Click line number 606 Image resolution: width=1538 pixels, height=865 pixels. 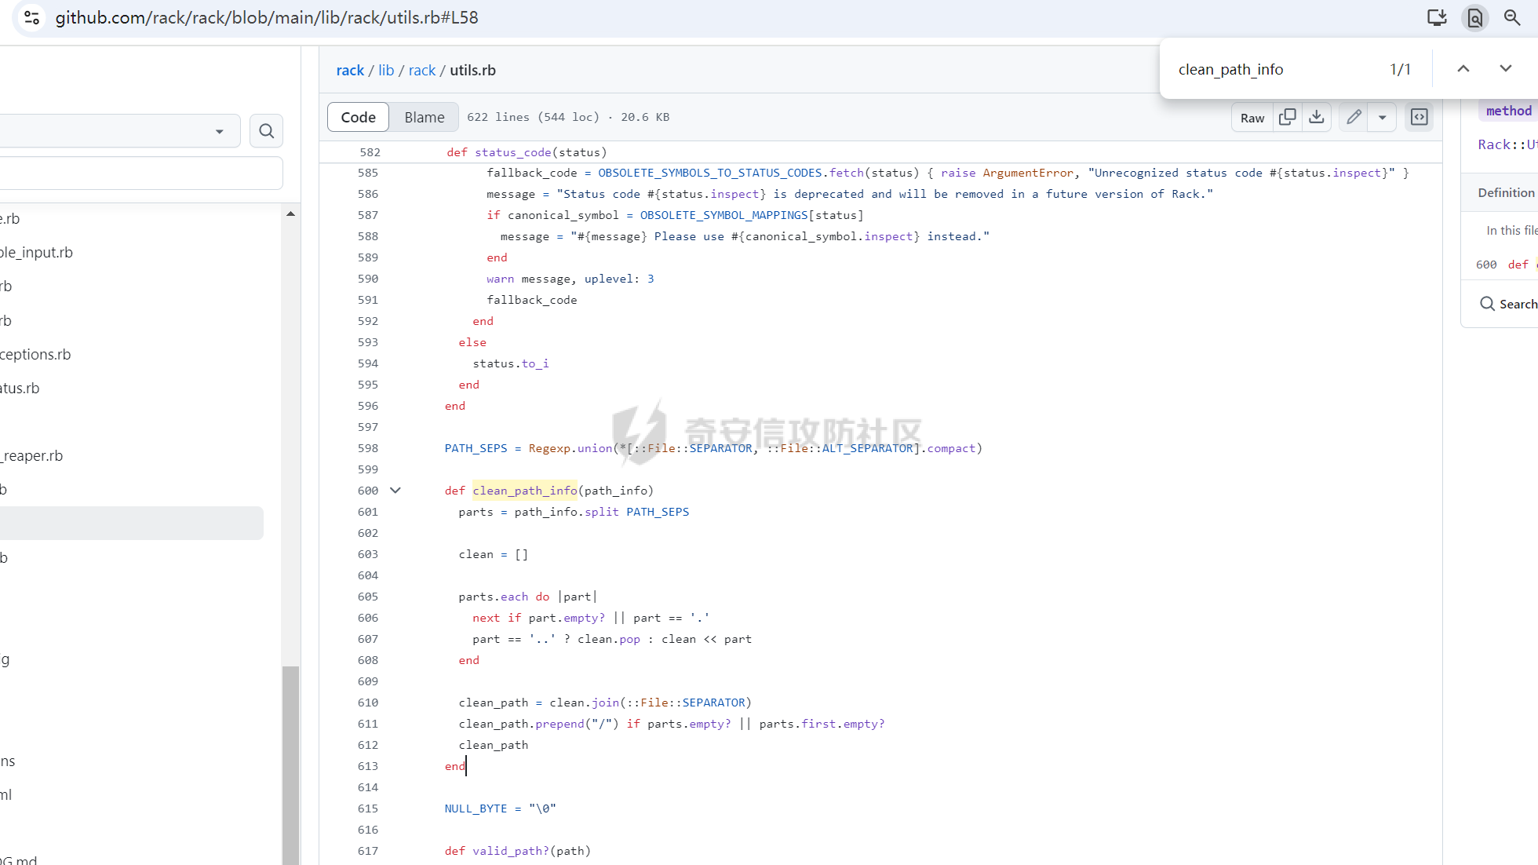[368, 618]
